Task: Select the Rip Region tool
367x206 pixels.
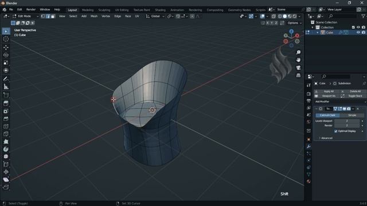Action: (x=6, y=187)
